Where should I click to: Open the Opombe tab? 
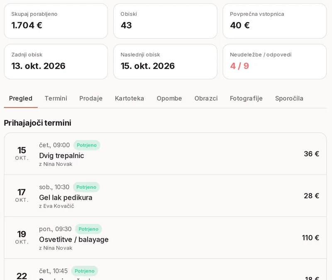click(169, 98)
